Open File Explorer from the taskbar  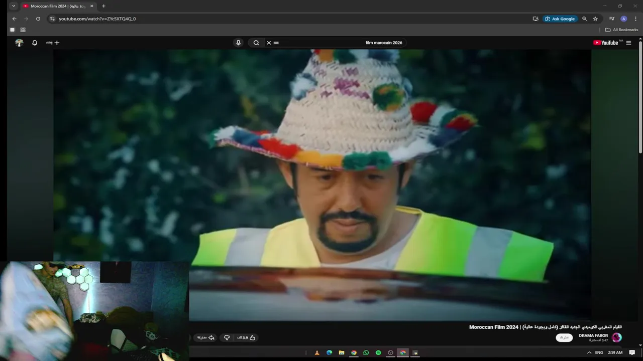(342, 353)
